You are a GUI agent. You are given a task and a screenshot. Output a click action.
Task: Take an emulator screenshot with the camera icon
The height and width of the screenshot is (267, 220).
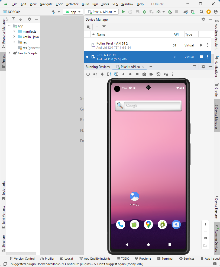click(144, 74)
